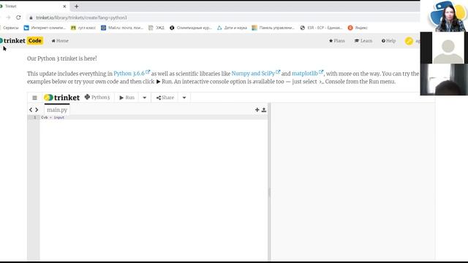The height and width of the screenshot is (263, 468).
Task: Open the Сервисы bookmark
Action: coord(10,28)
